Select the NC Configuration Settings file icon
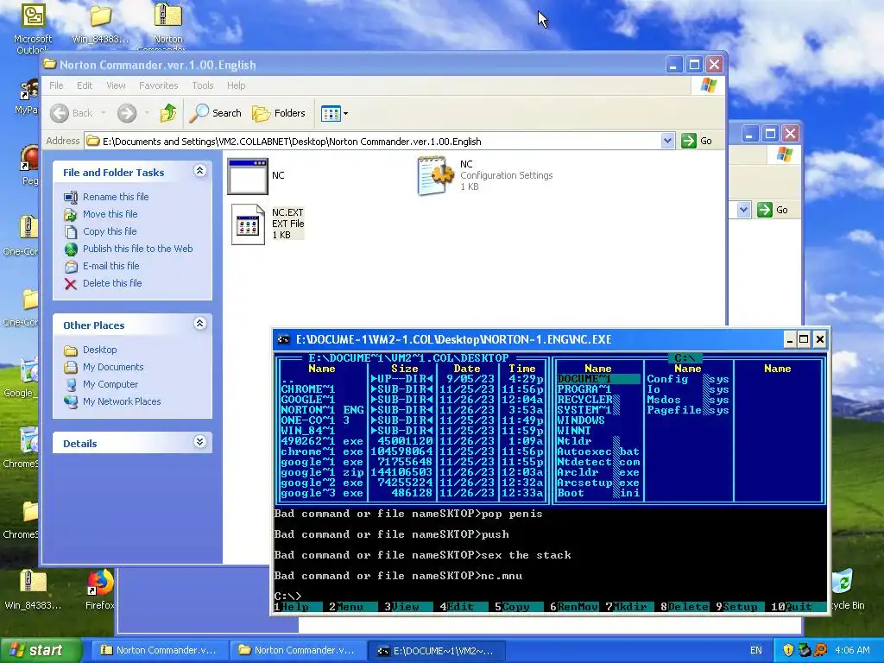The width and height of the screenshot is (884, 663). pyautogui.click(x=435, y=176)
